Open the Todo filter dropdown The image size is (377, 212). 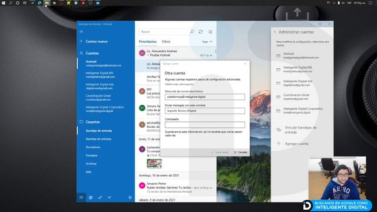point(207,42)
